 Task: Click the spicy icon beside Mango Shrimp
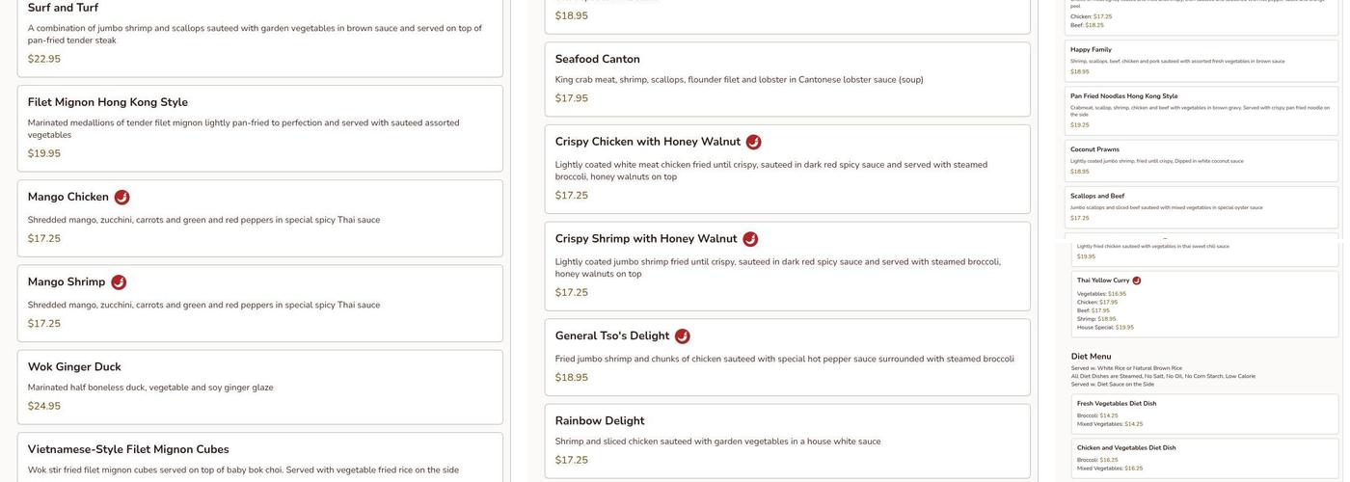click(119, 282)
